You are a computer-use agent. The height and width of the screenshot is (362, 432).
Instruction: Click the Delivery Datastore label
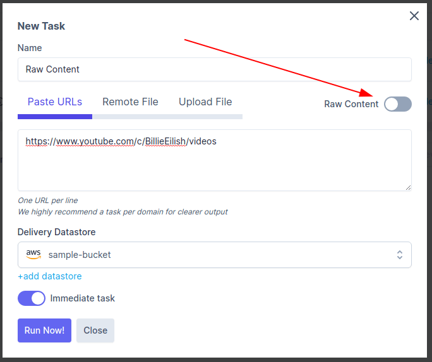(x=56, y=232)
